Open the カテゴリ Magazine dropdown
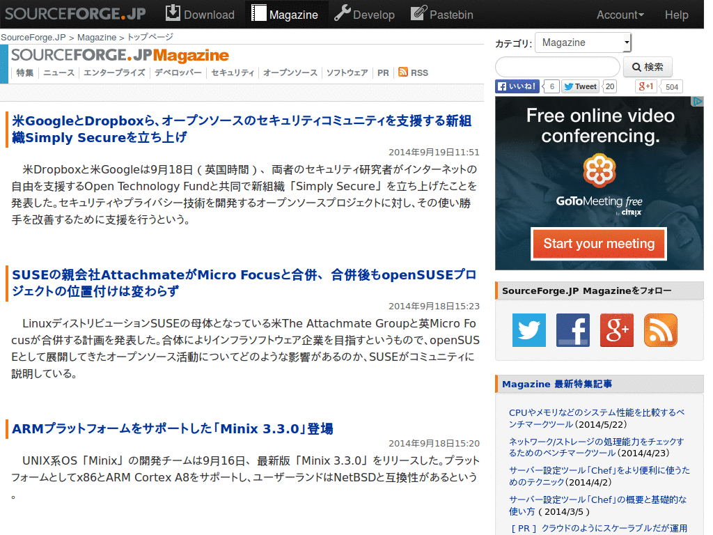The height and width of the screenshot is (535, 713). click(583, 42)
